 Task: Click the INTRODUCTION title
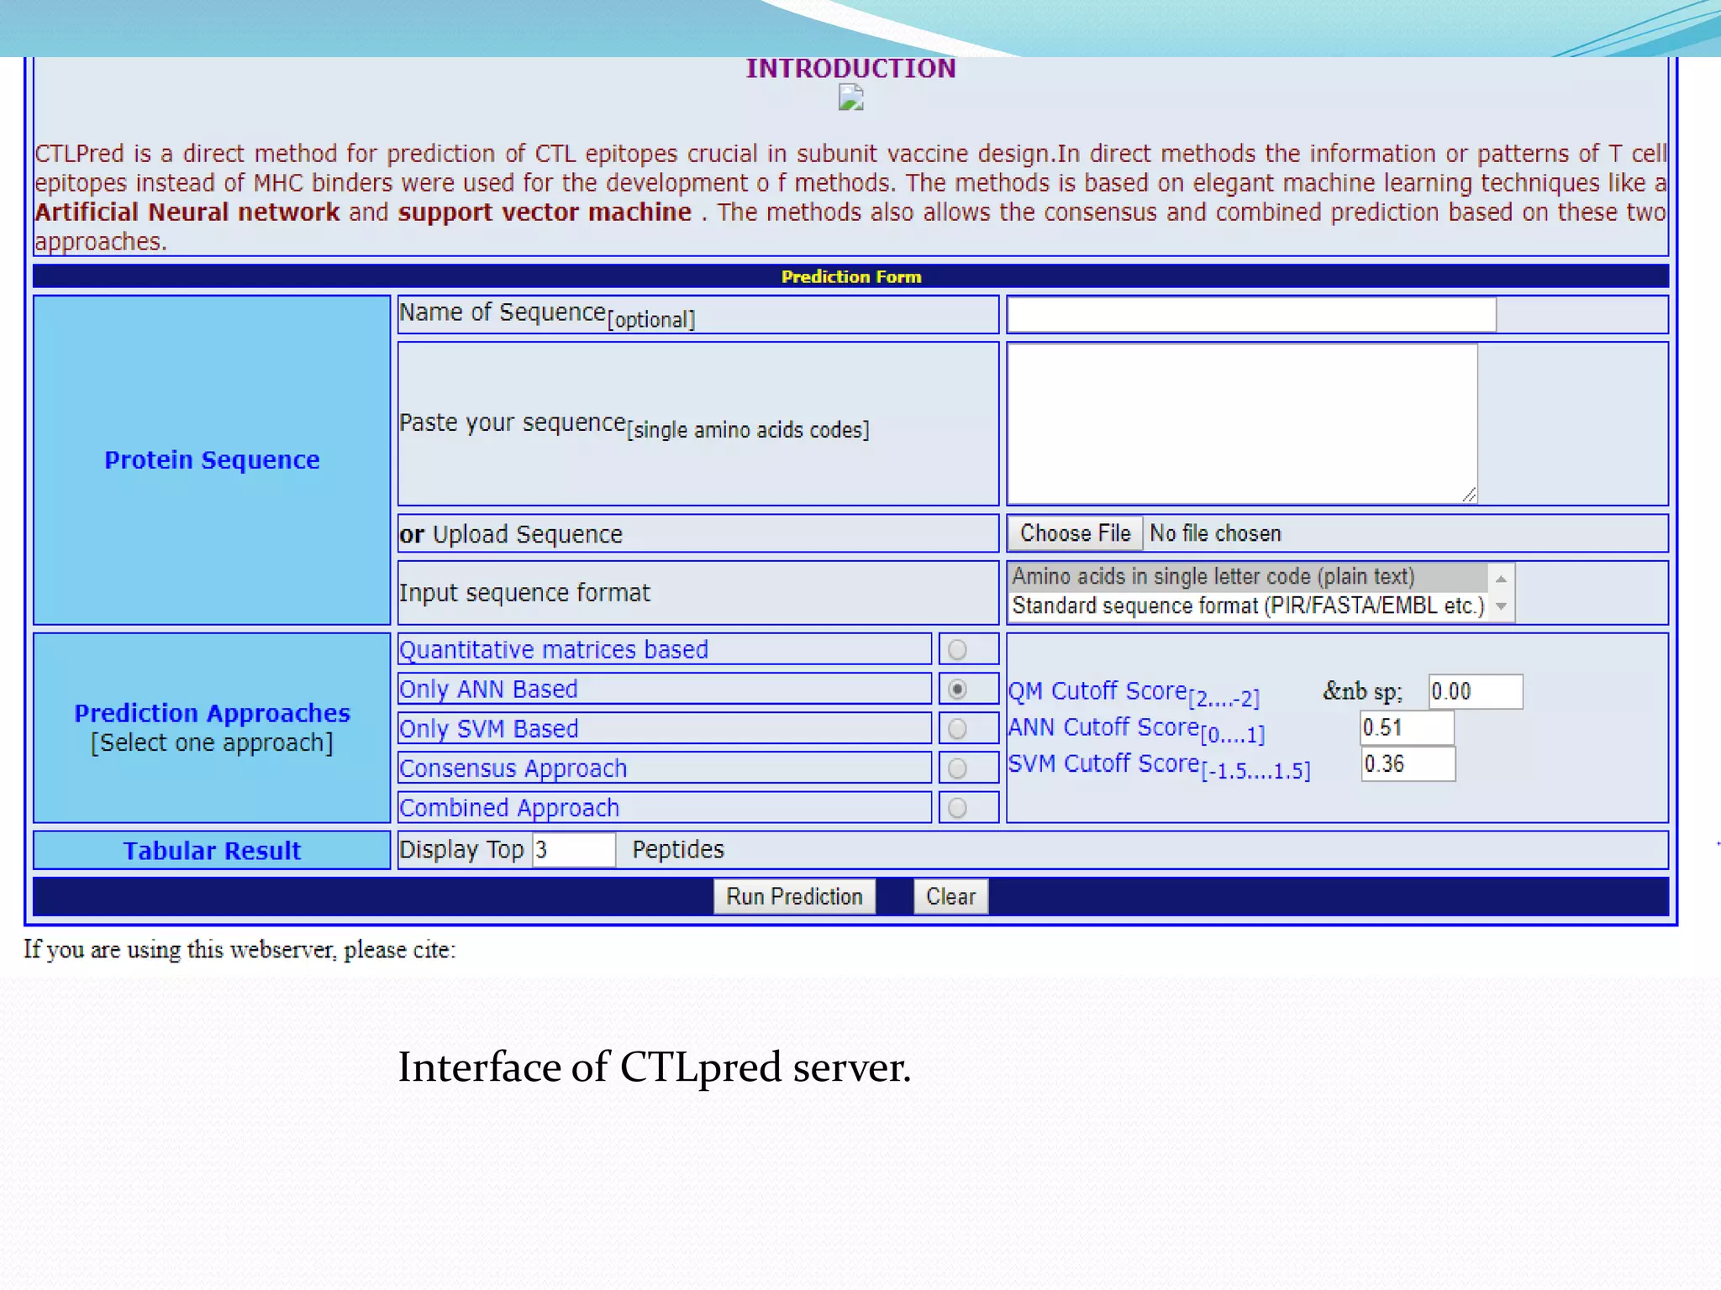pyautogui.click(x=851, y=68)
